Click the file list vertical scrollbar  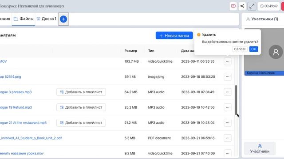236,100
